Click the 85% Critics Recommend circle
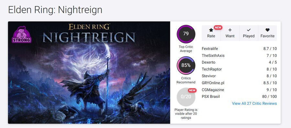Screen dimensions: 291x128 pos(186,65)
